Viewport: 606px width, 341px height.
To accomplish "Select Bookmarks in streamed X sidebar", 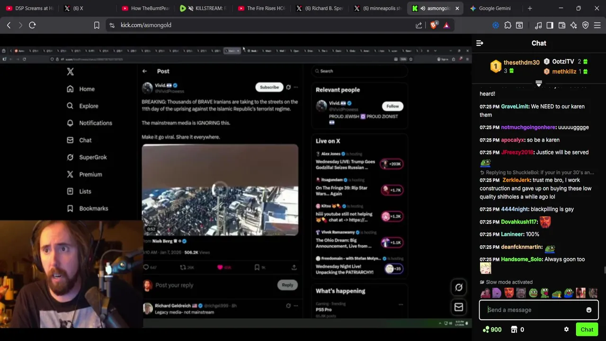I will pos(88,208).
